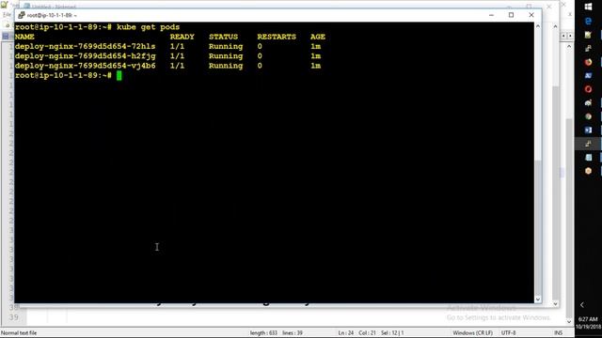Click Notepad++ tab scroll right arrow
Screen dimensions: 602x338
(570, 36)
